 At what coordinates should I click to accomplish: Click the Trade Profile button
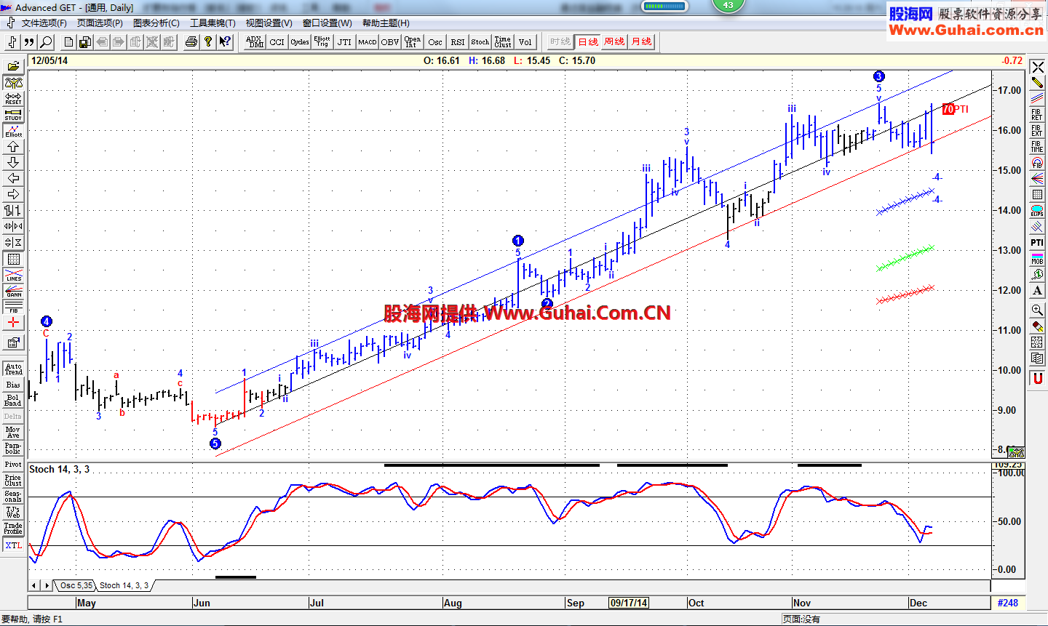click(13, 528)
